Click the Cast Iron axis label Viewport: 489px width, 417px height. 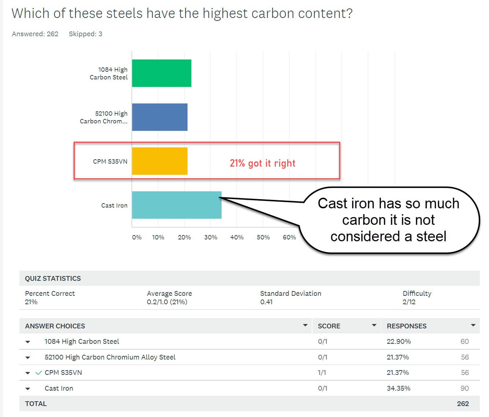pos(114,205)
